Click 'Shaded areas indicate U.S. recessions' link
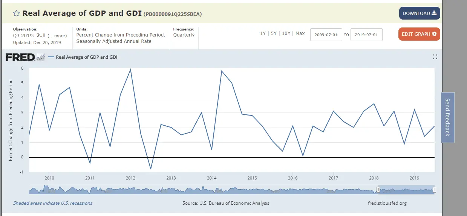Image resolution: width=467 pixels, height=216 pixels. (53, 203)
